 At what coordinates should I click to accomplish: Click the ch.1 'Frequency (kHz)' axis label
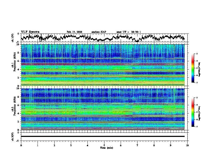point(15,62)
